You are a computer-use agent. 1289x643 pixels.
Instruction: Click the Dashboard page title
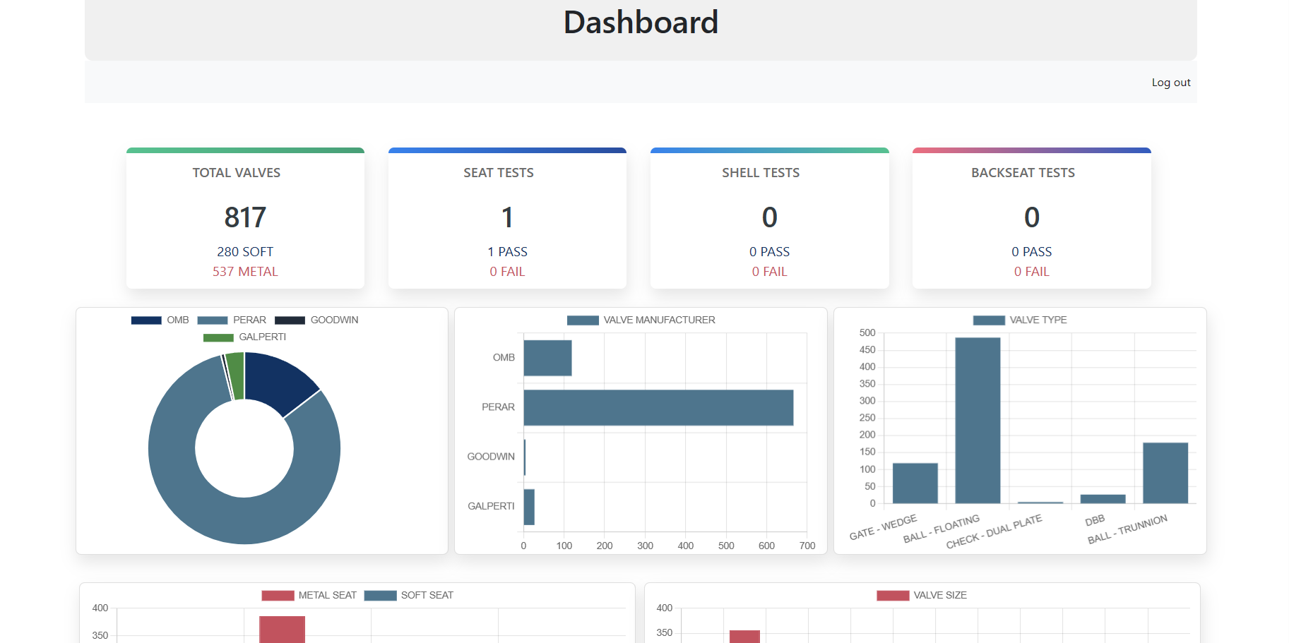coord(641,23)
